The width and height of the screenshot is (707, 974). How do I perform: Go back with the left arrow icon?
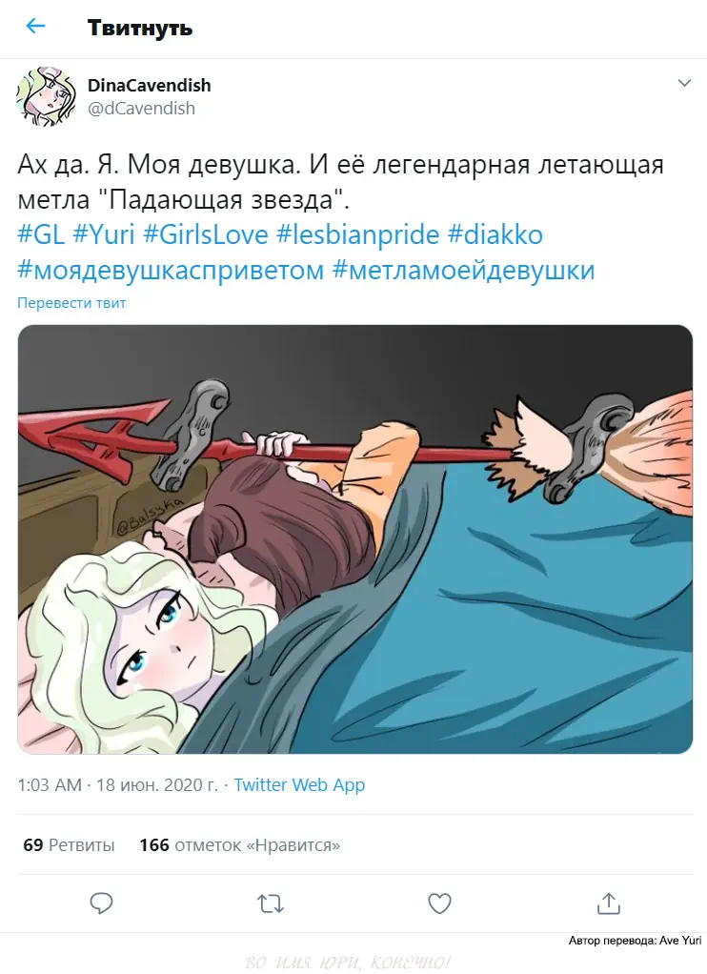coord(35,26)
